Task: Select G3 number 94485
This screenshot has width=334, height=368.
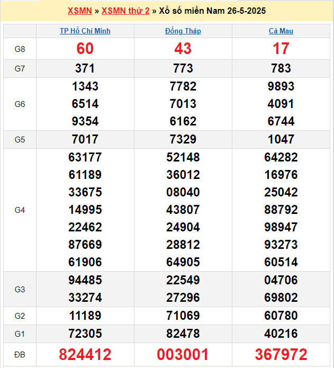Action: (x=85, y=280)
